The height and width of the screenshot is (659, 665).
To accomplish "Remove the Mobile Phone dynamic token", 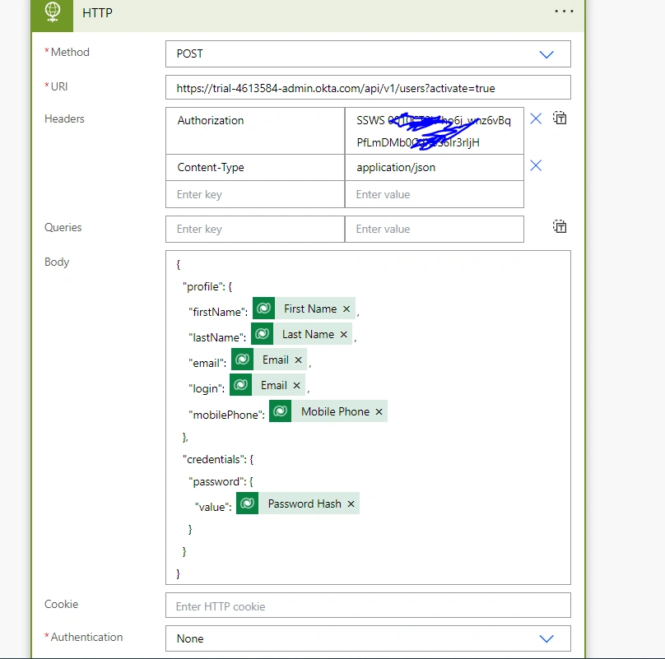I will 379,411.
